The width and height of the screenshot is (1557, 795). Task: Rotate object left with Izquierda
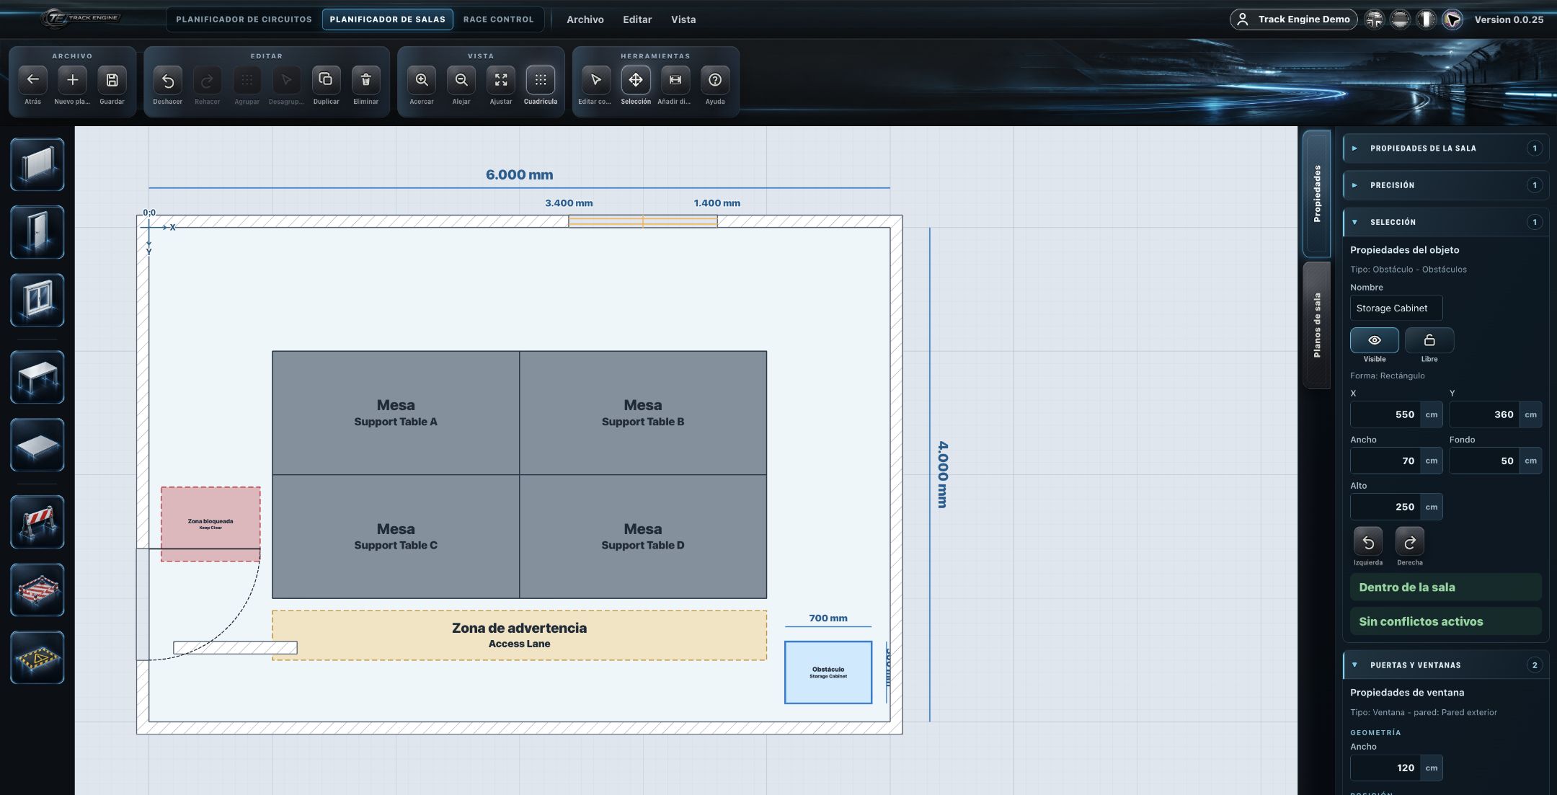pos(1368,542)
